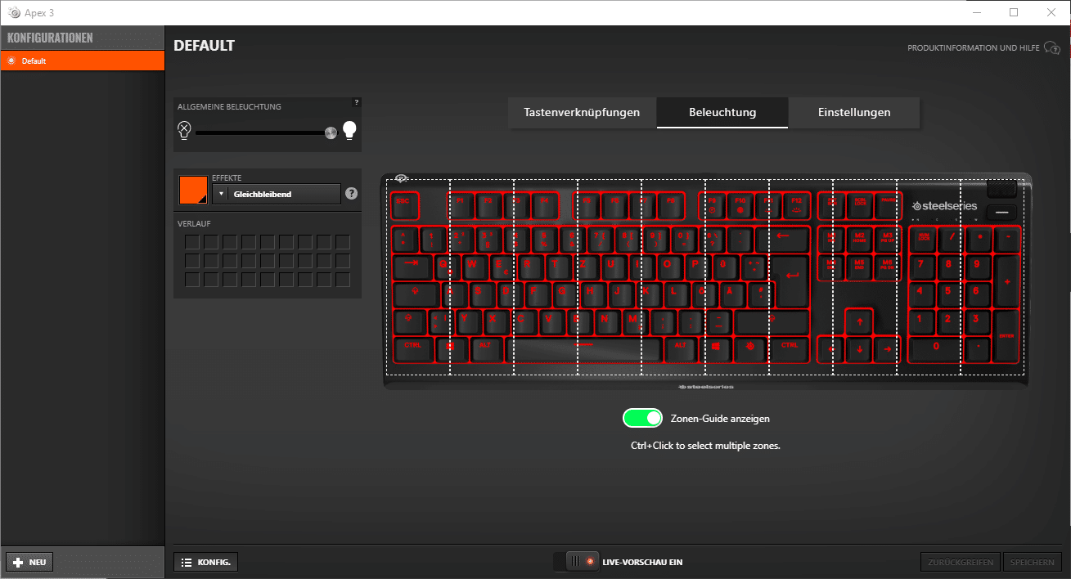
Task: Disable the Zonen-Guide anzeigen switch
Action: [642, 419]
